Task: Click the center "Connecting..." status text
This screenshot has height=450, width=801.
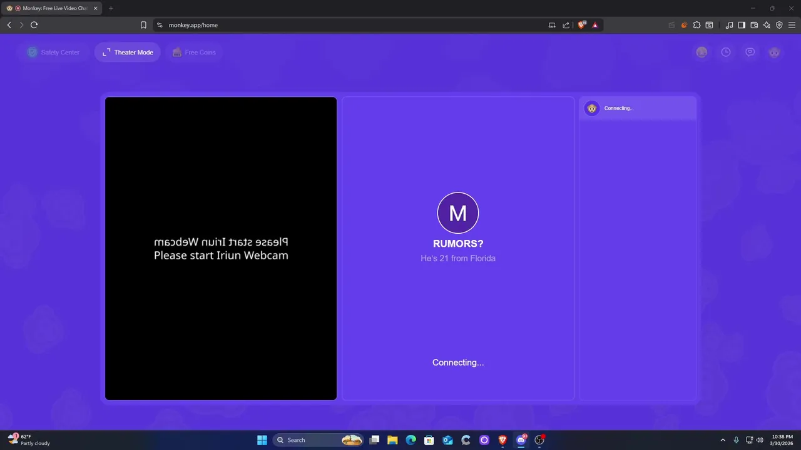Action: point(458,362)
